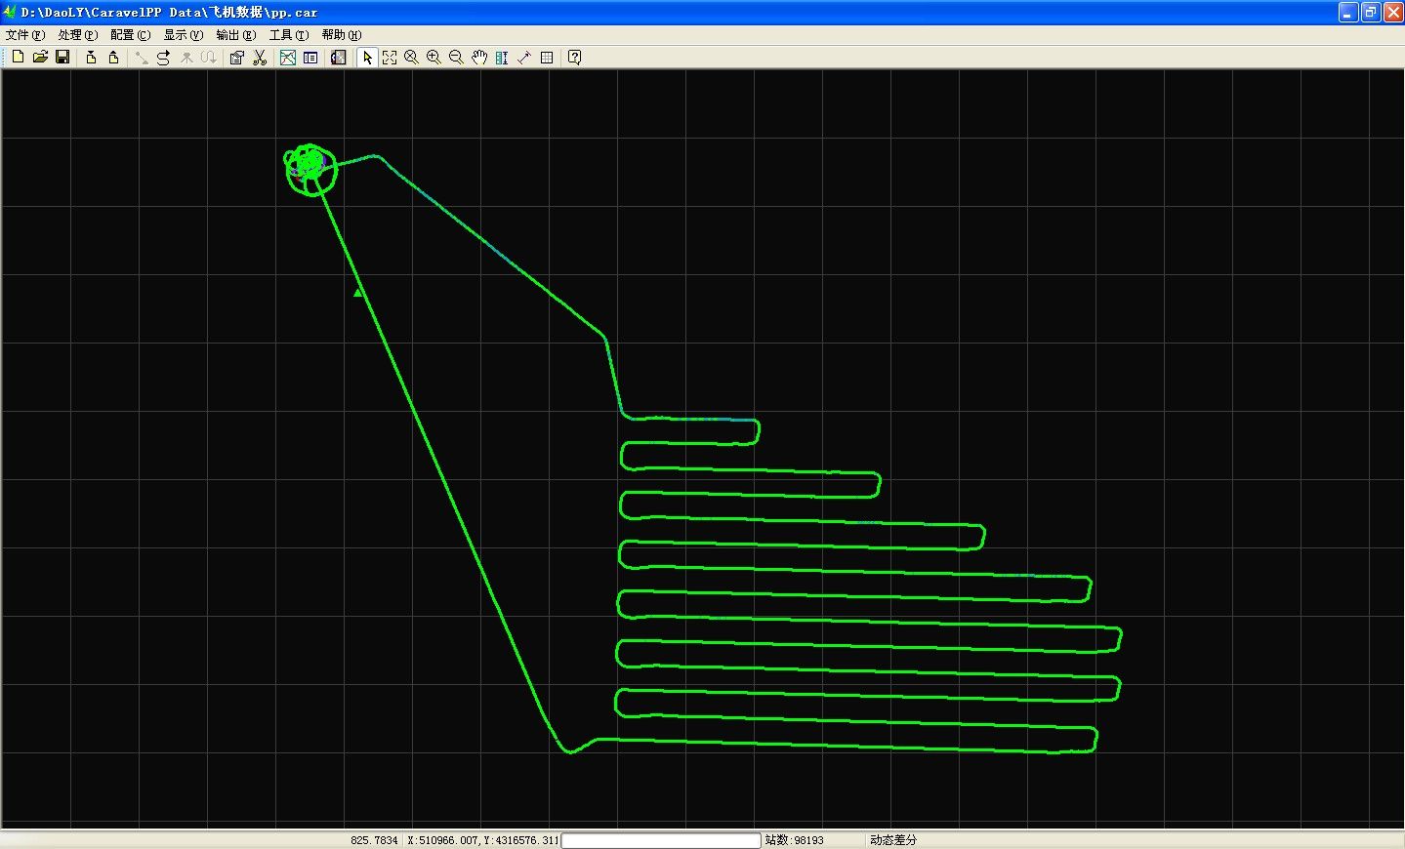Toggle the grid display icon
This screenshot has height=849, width=1405.
click(x=547, y=58)
